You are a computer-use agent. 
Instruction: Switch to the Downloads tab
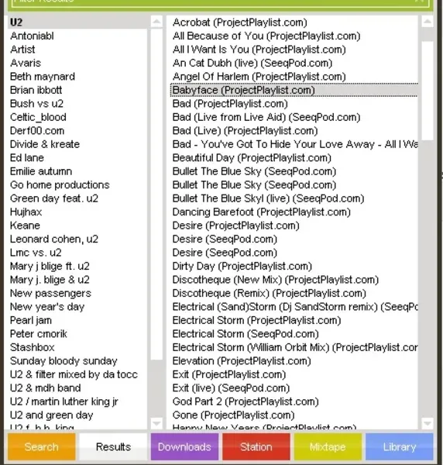coord(184,446)
